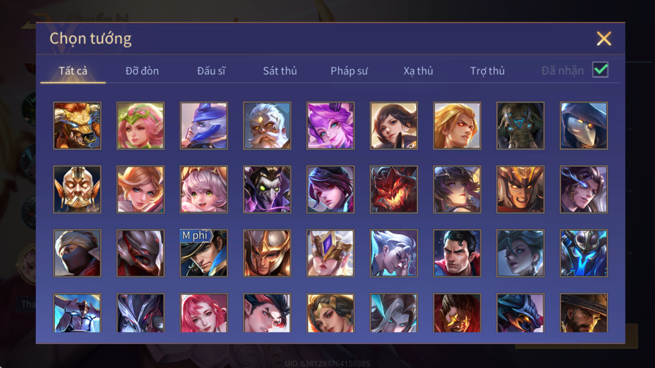Select the hero with the M phí badge
Image resolution: width=655 pixels, height=368 pixels.
tap(204, 253)
